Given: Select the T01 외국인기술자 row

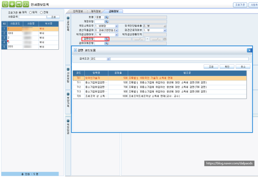Looking at the screenshot, I should pos(160,78).
